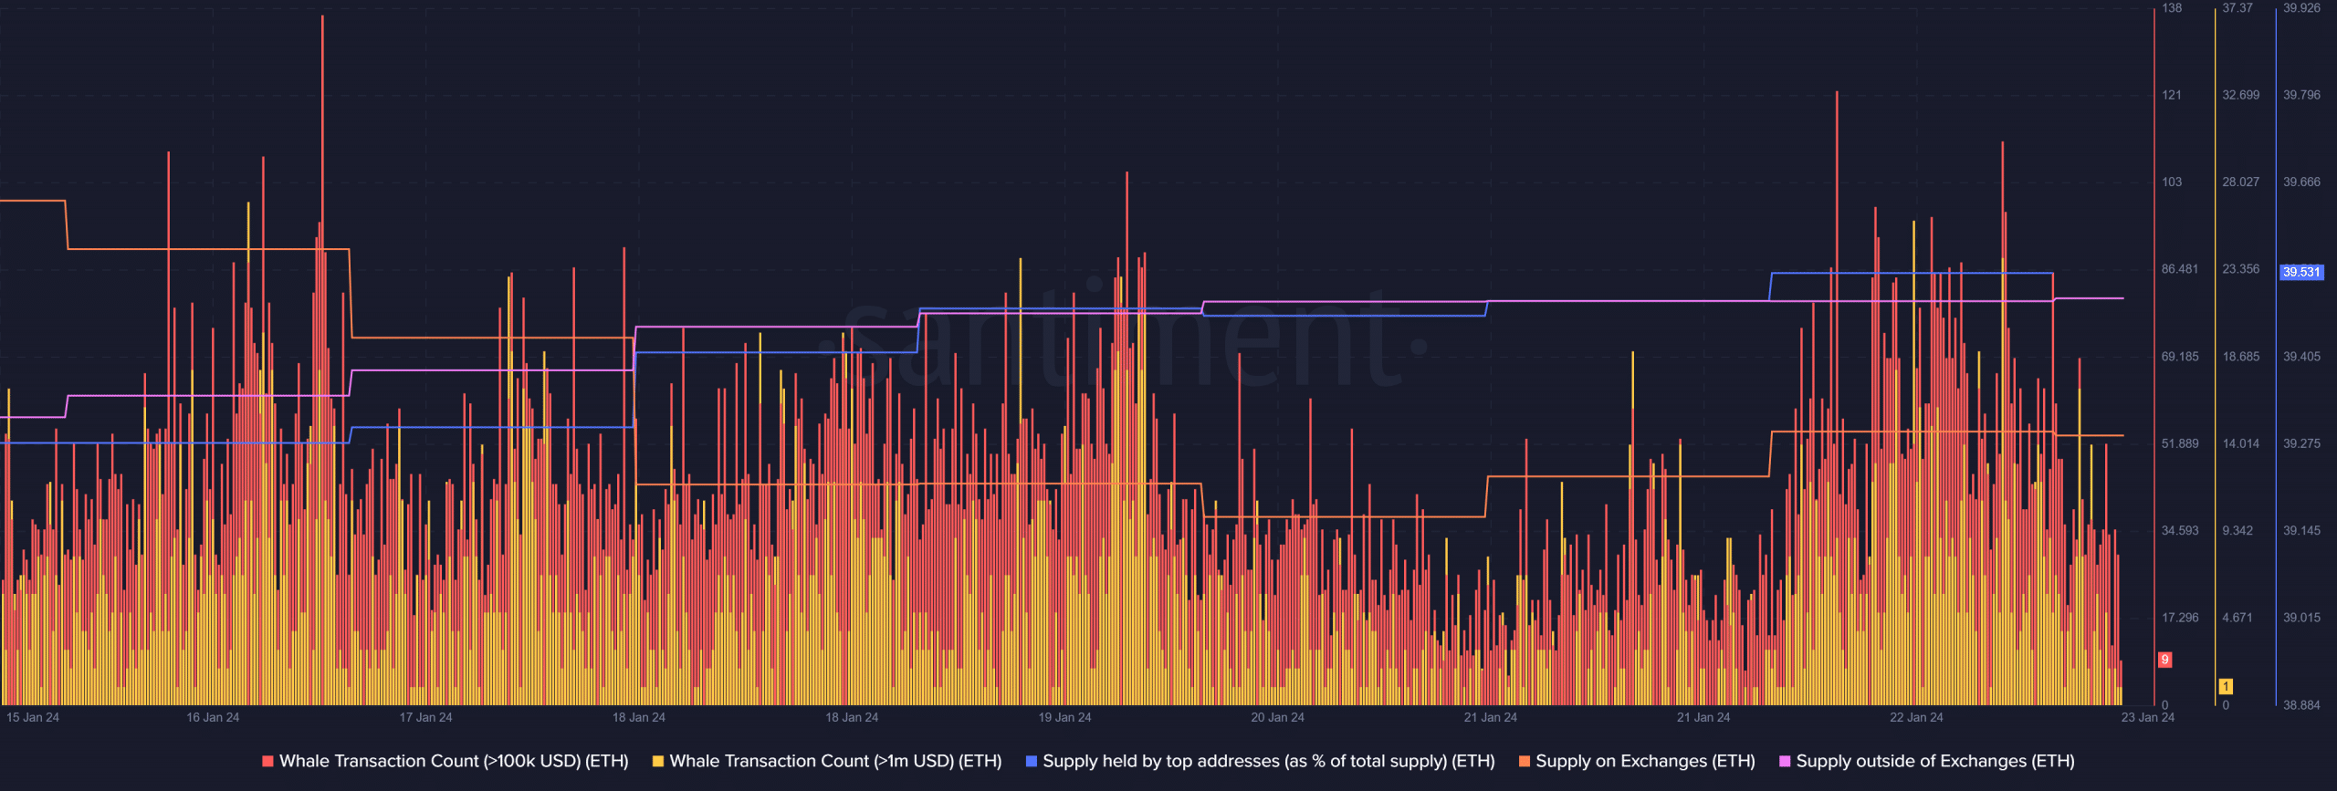This screenshot has height=791, width=2337.
Task: Click the red 9 value badge on axis
Action: (2164, 660)
